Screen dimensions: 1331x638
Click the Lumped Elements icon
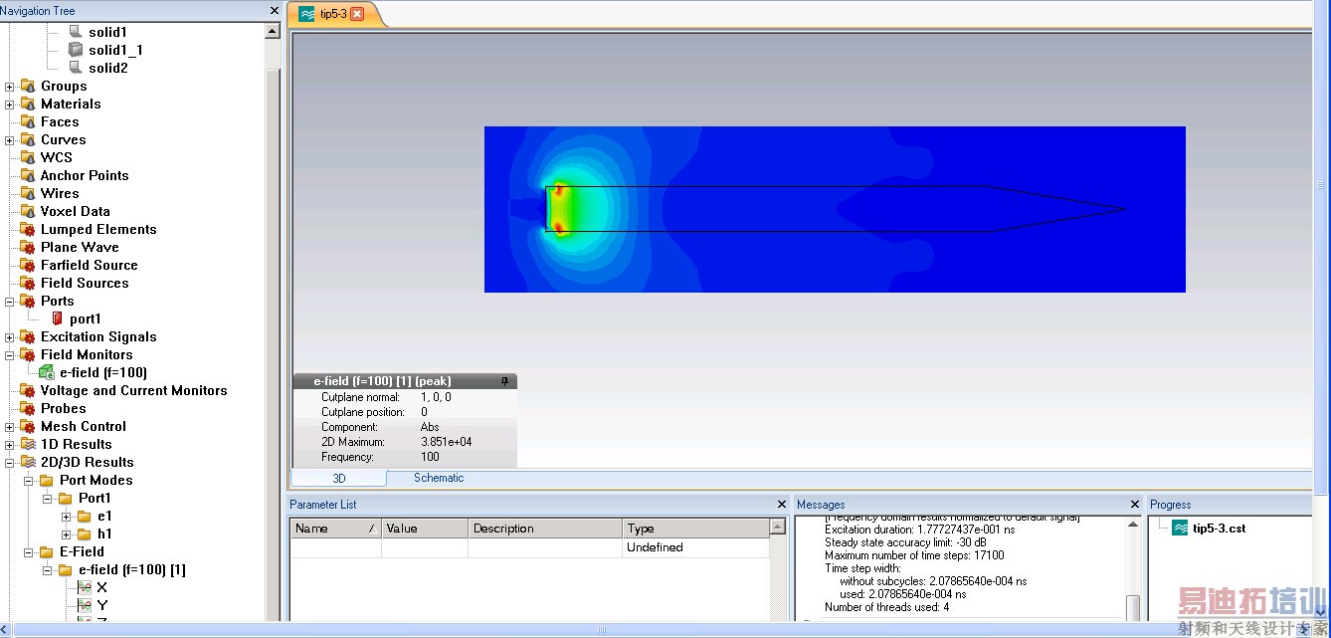(x=28, y=229)
